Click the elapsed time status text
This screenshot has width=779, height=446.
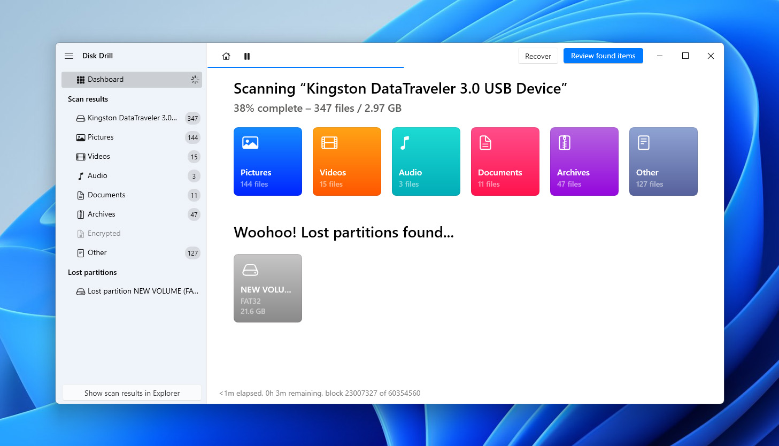click(320, 393)
